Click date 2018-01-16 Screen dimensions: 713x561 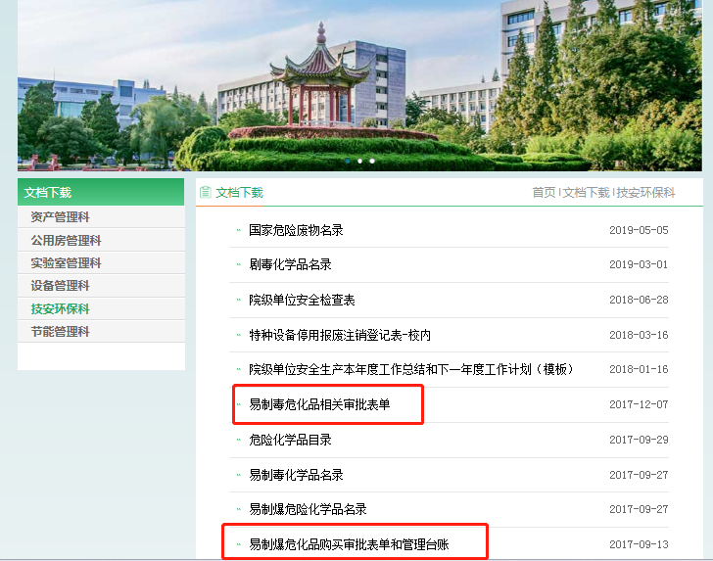point(639,369)
